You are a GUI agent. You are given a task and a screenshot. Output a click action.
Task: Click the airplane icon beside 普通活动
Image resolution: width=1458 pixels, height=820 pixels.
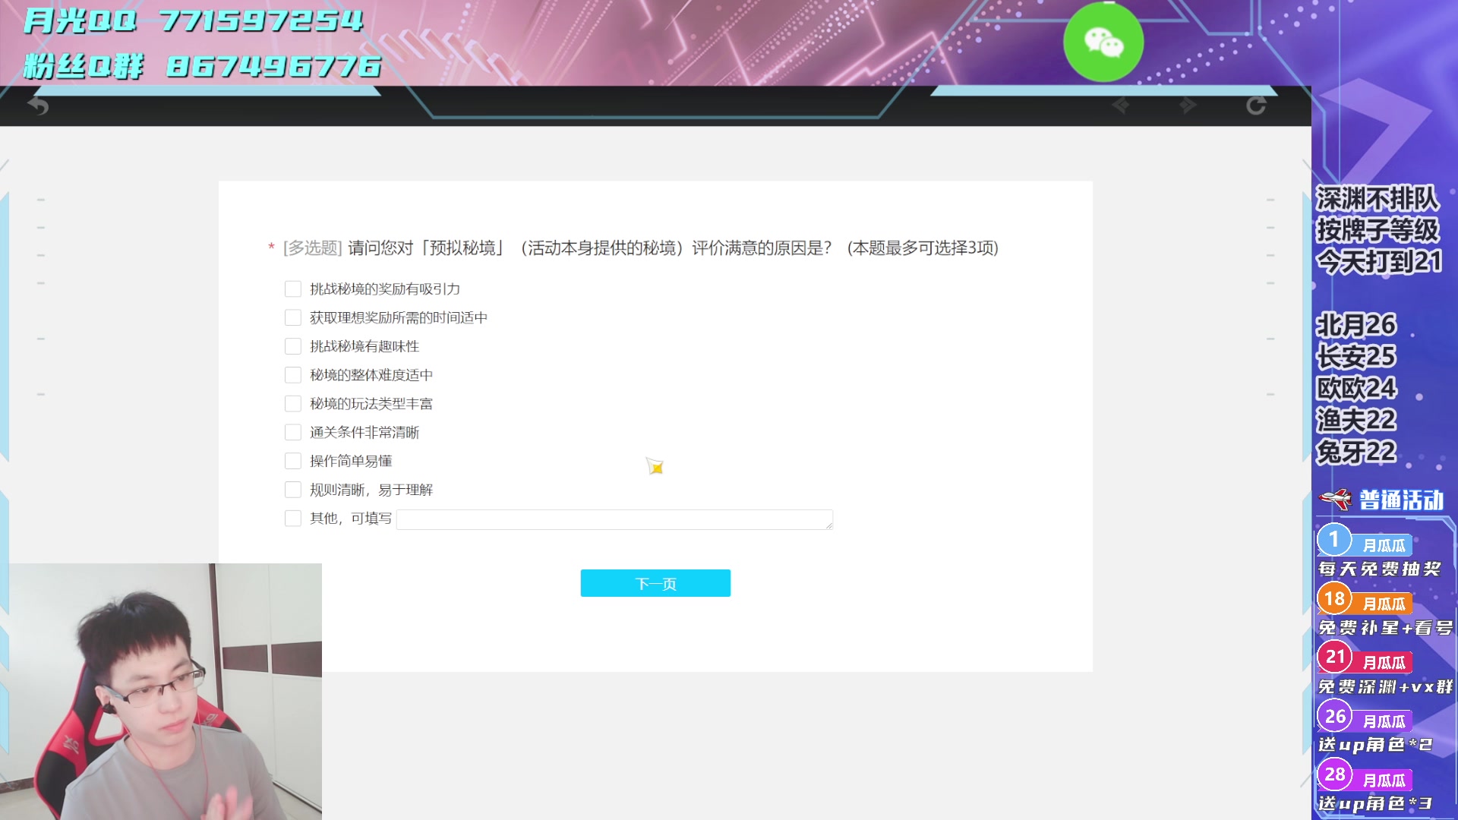pyautogui.click(x=1336, y=500)
